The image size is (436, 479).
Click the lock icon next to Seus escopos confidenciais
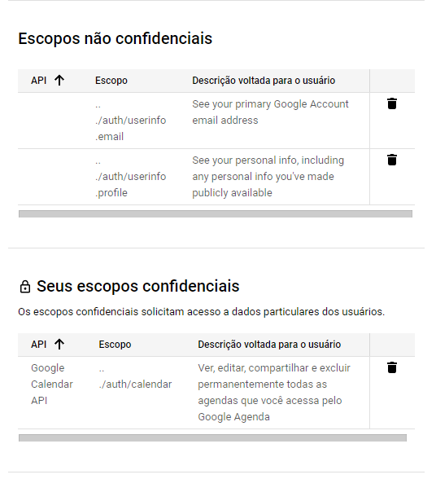pyautogui.click(x=24, y=287)
